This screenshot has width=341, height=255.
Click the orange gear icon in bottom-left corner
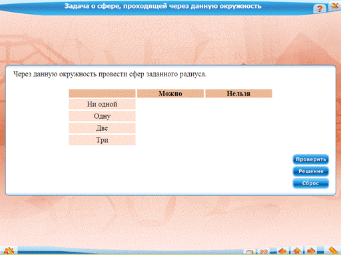coord(9,251)
